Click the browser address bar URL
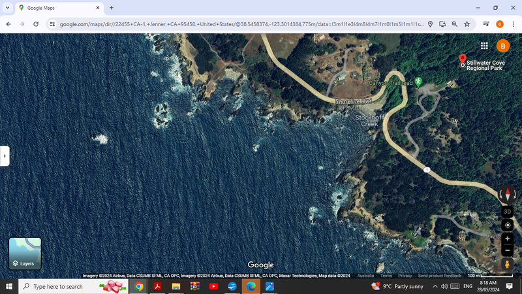The width and height of the screenshot is (522, 294). click(x=241, y=24)
